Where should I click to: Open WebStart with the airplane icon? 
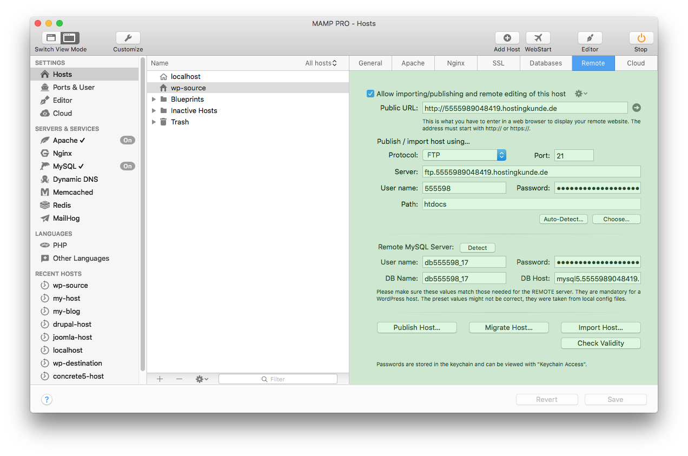tap(538, 38)
